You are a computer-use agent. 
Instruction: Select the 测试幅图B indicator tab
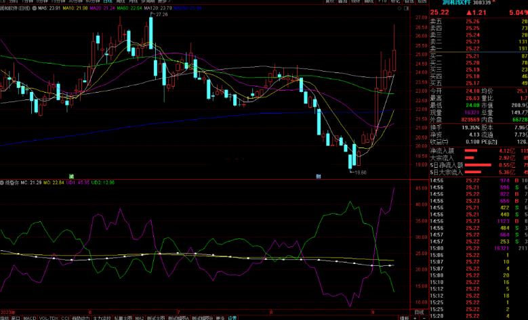pyautogui.click(x=203, y=318)
